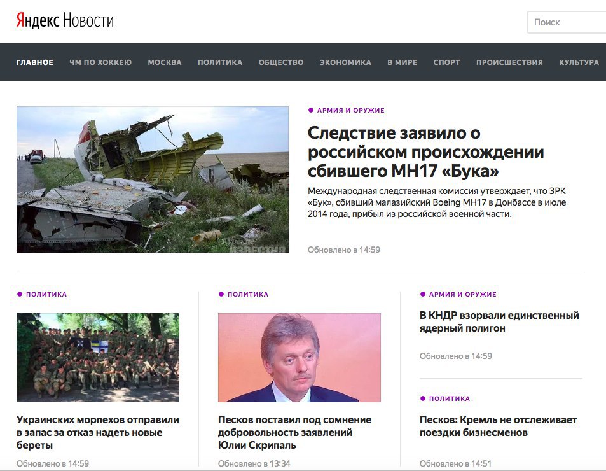Open the Главное tab

tap(35, 62)
